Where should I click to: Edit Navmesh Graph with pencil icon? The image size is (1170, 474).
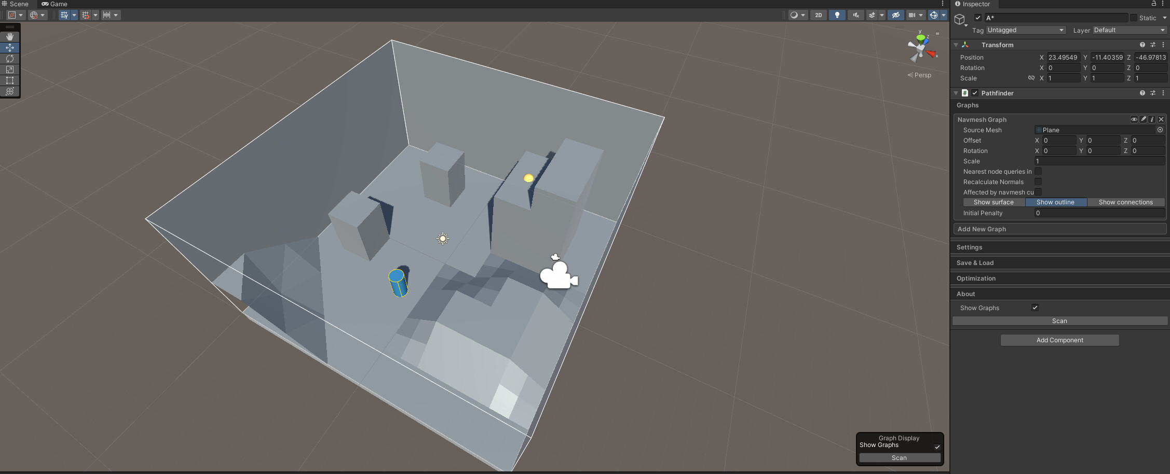click(1143, 119)
